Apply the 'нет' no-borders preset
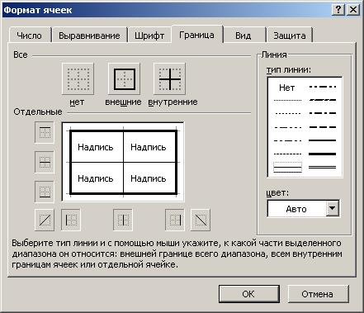The height and width of the screenshot is (313, 364). coord(78,79)
